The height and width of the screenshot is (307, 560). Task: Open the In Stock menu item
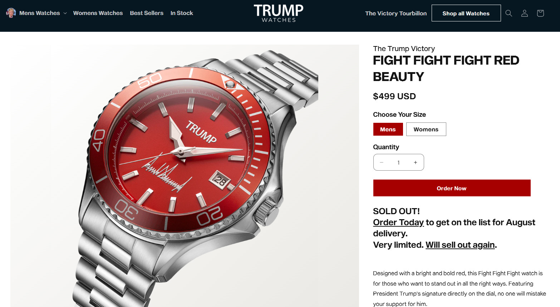(182, 13)
